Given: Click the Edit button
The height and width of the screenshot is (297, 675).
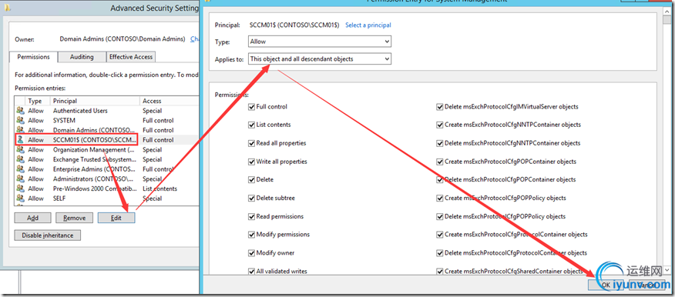Looking at the screenshot, I should click(x=116, y=218).
